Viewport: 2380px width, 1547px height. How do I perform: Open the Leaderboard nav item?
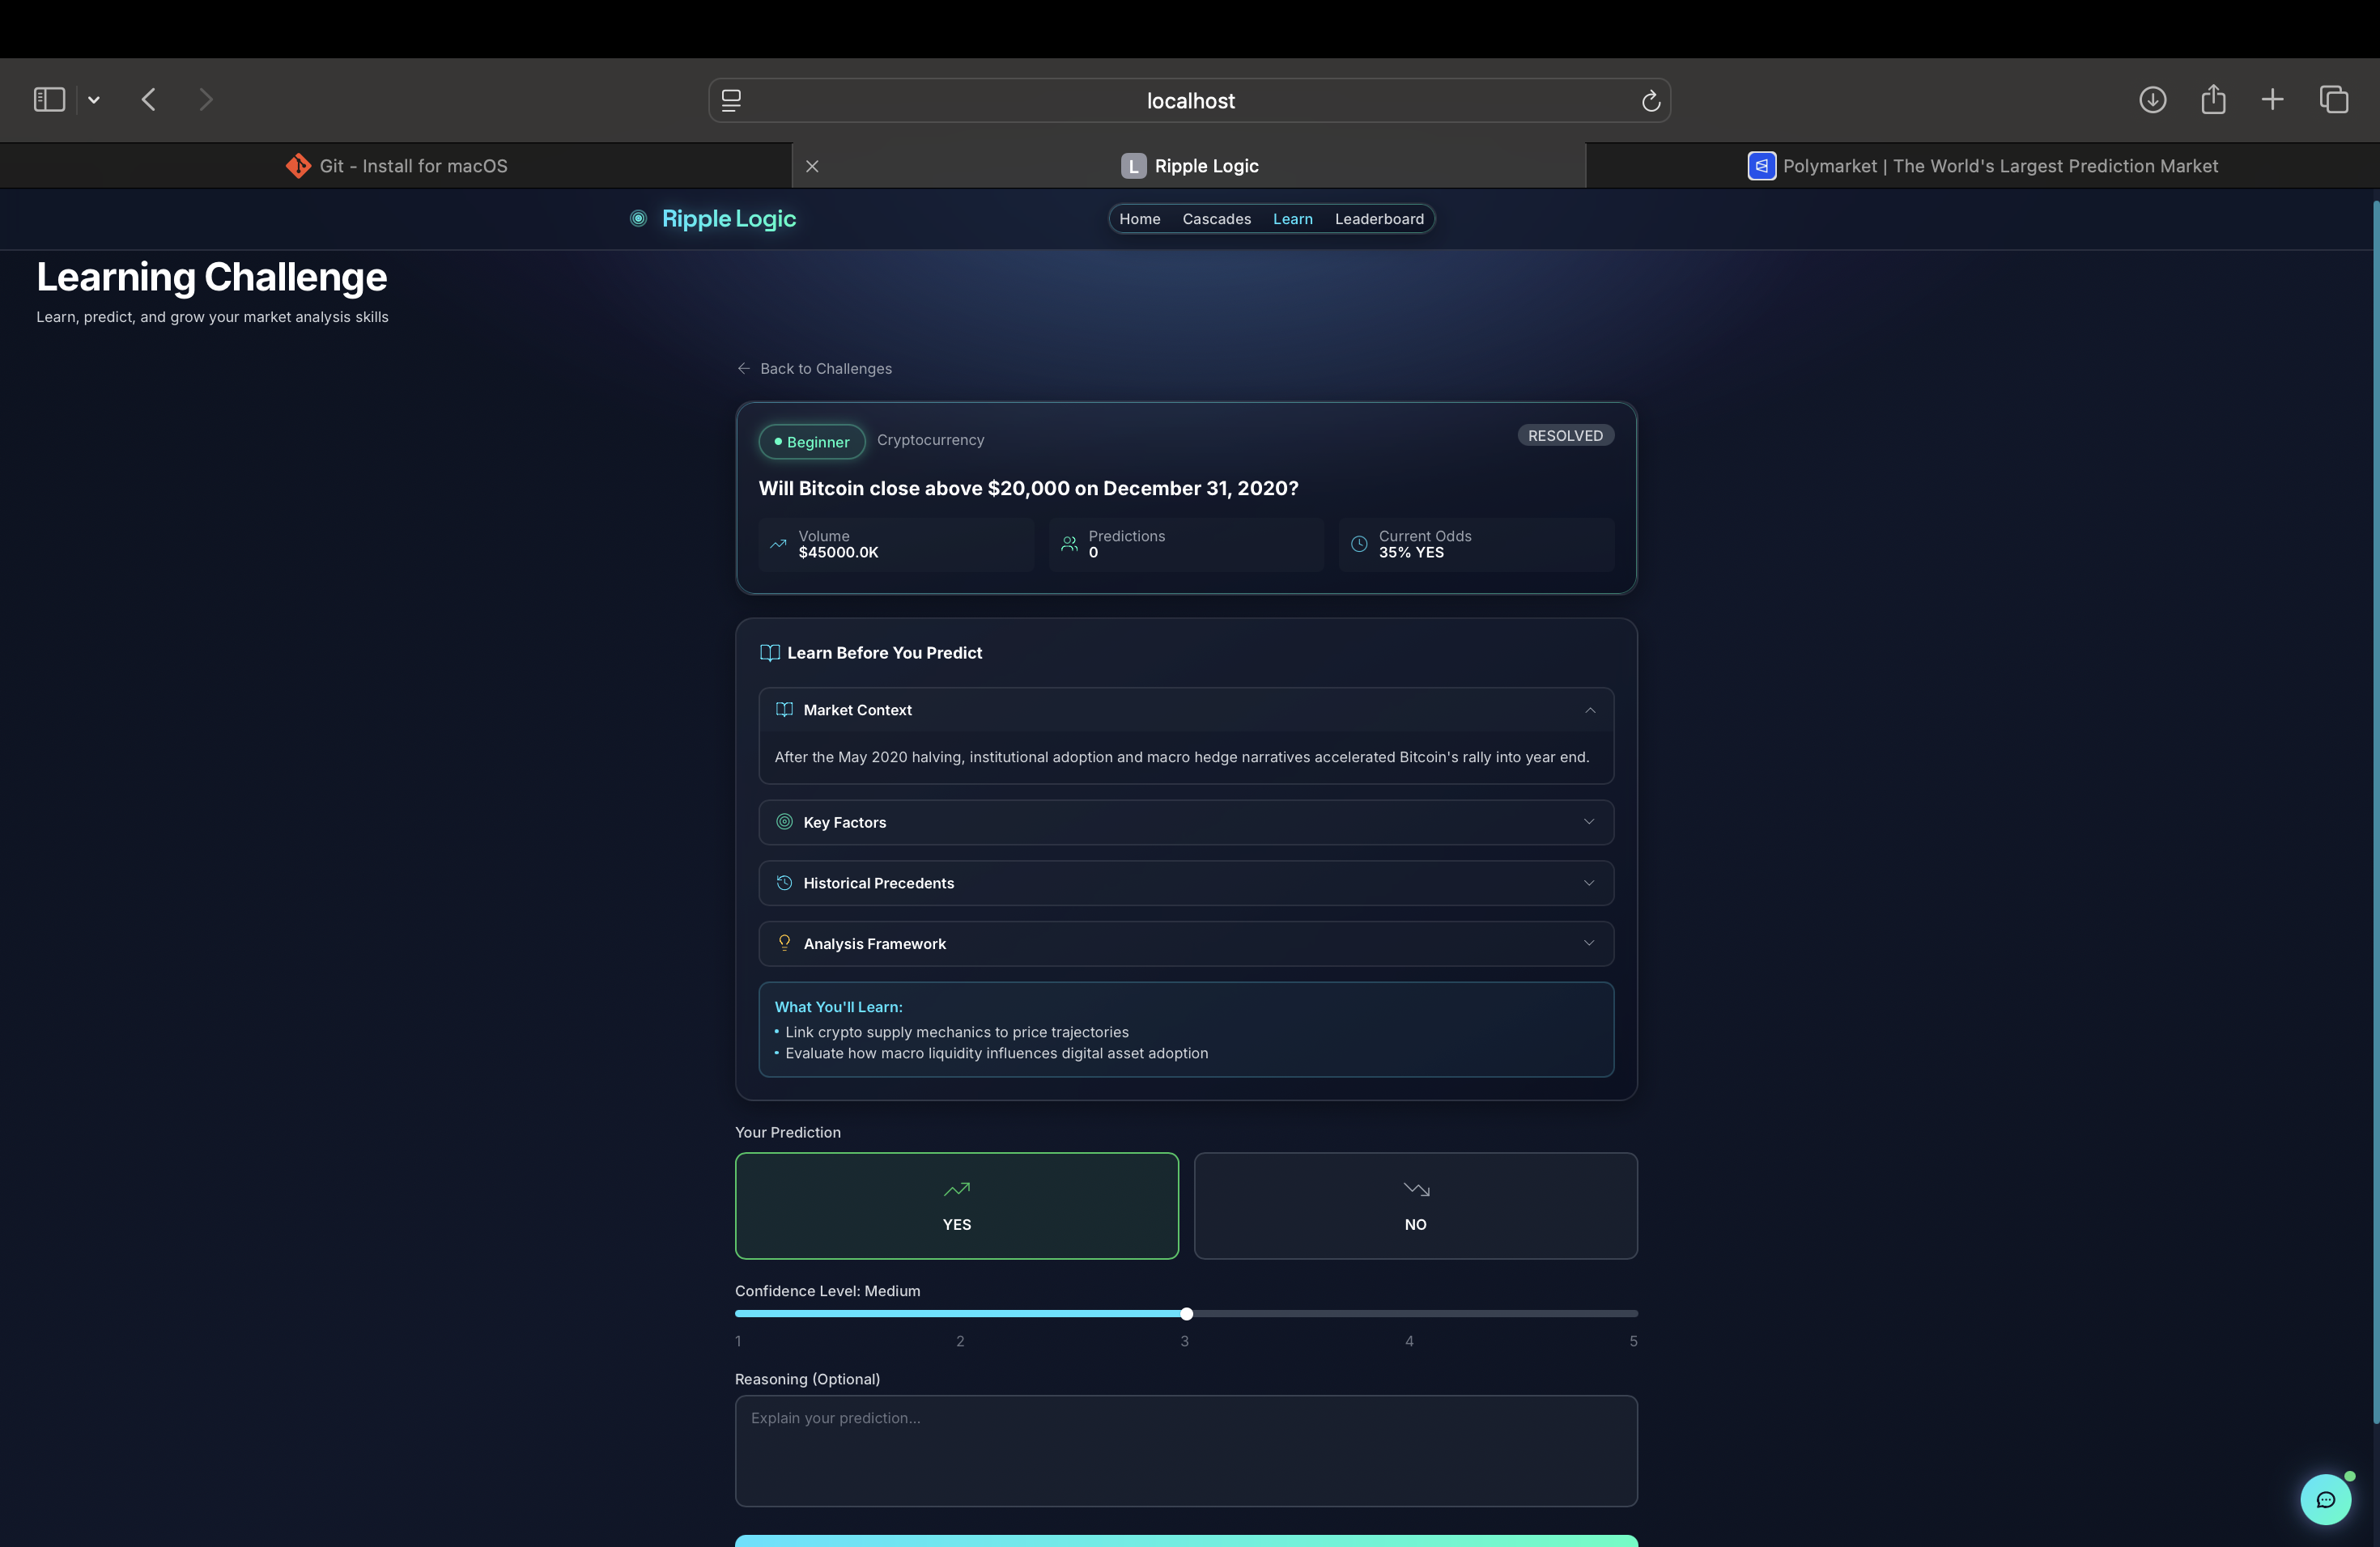point(1378,218)
